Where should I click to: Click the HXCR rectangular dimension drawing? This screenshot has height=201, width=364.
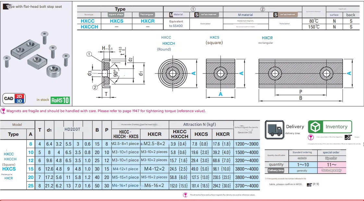pos(301,73)
